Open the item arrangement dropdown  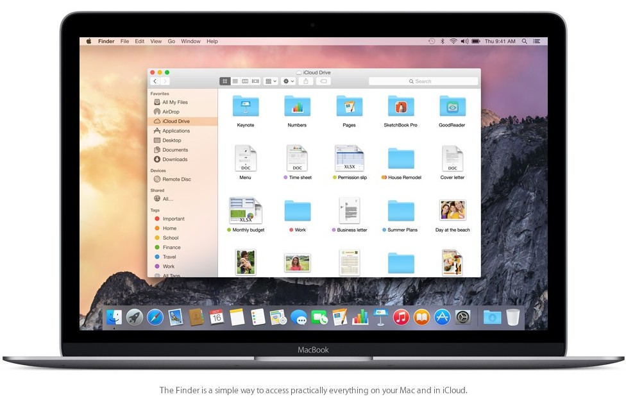271,81
